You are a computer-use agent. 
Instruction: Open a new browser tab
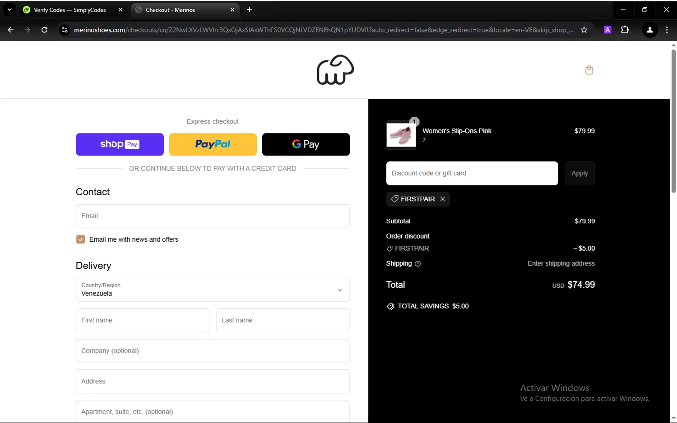(249, 9)
